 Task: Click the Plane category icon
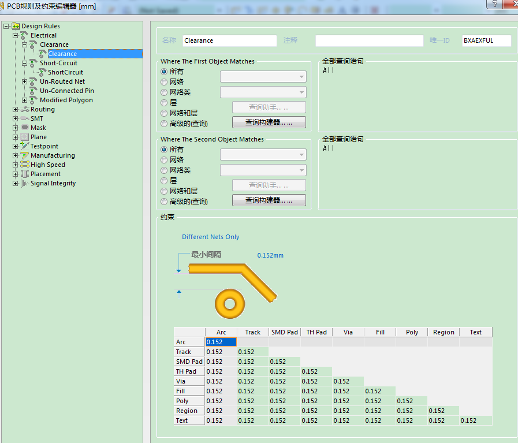click(25, 137)
